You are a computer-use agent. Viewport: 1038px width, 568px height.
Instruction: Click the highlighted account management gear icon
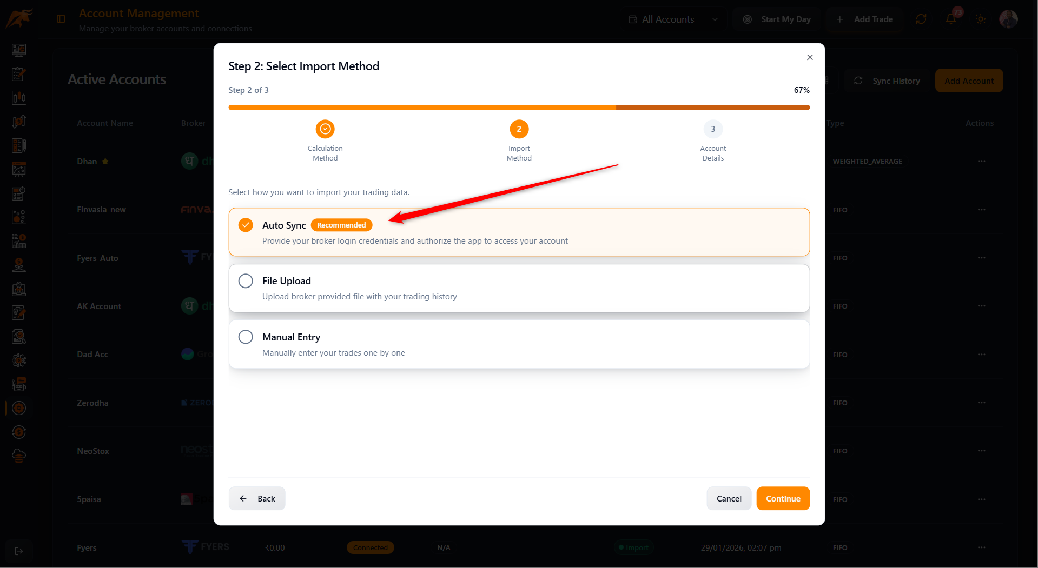[18, 408]
